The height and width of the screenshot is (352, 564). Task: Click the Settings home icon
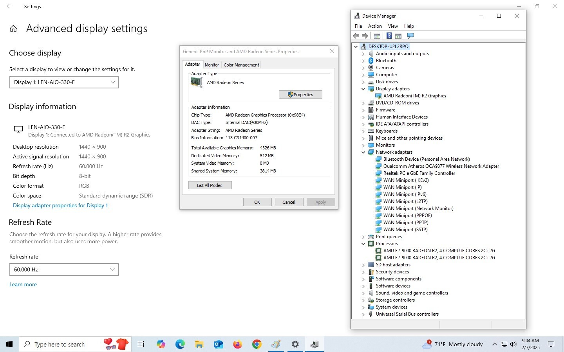click(x=13, y=29)
